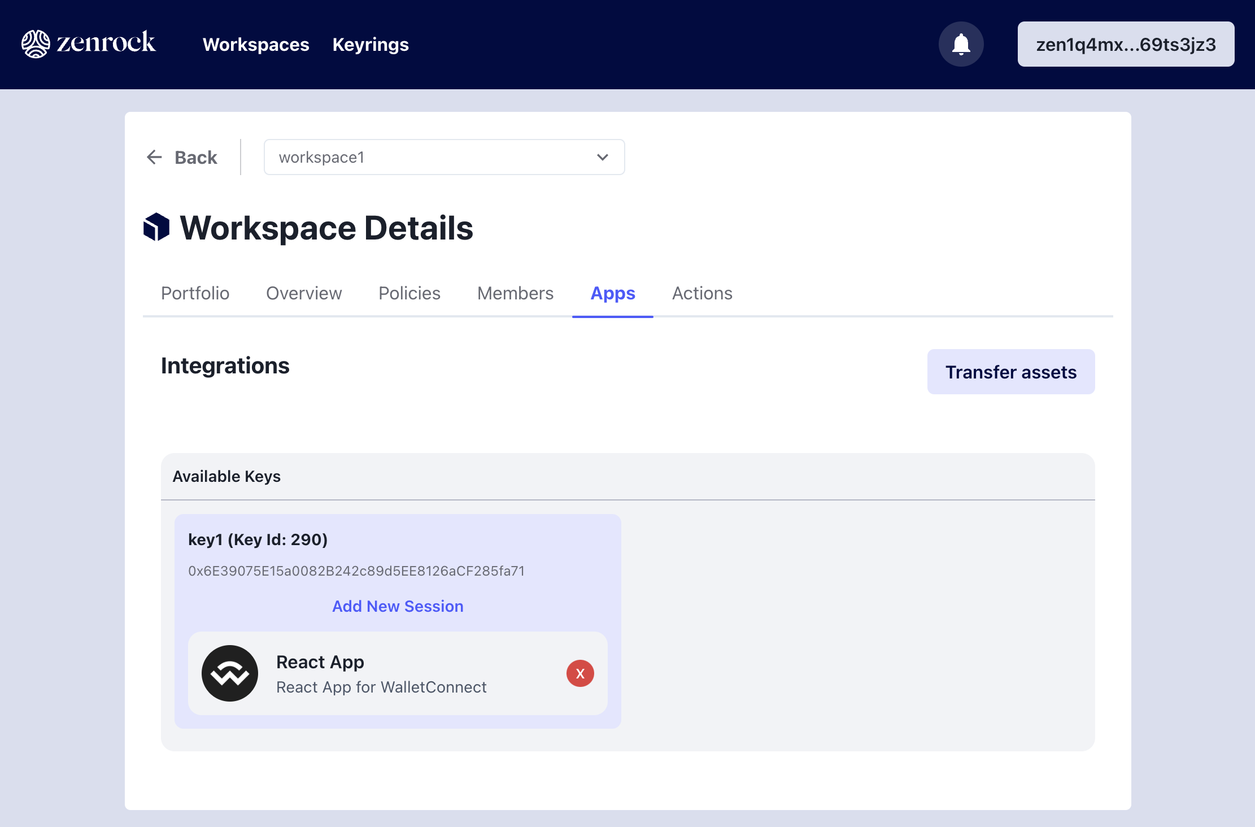Click the Available Keys header

pyautogui.click(x=226, y=476)
